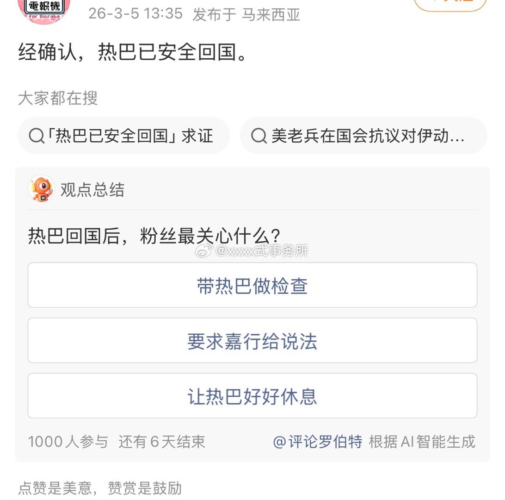Choose the 让热巴好好休息 poll option
The image size is (505, 500).
coord(252,395)
